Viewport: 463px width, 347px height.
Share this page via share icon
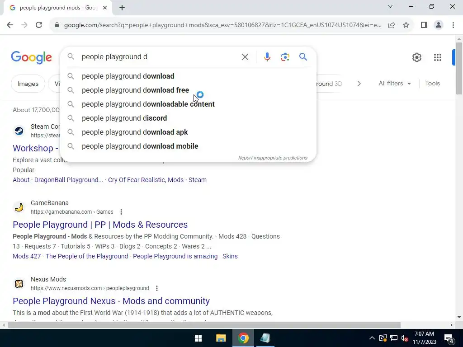point(392,25)
